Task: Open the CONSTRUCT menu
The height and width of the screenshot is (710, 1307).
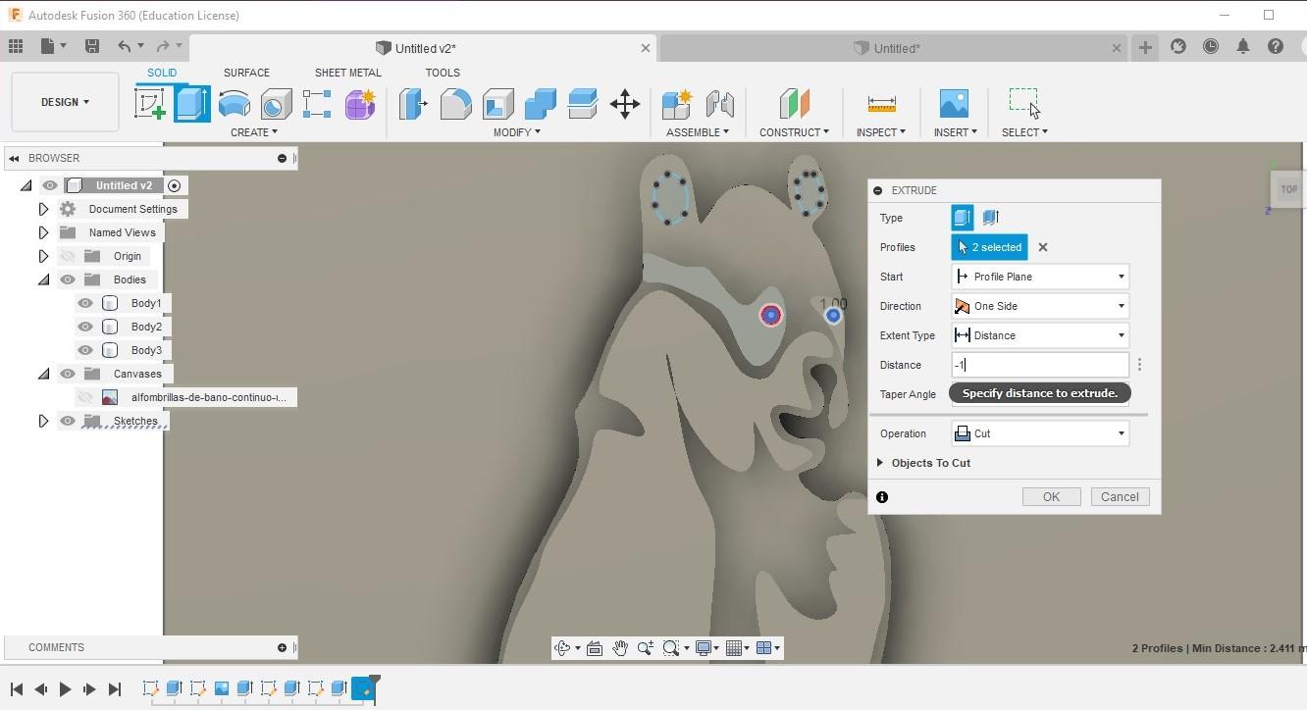Action: coord(794,132)
